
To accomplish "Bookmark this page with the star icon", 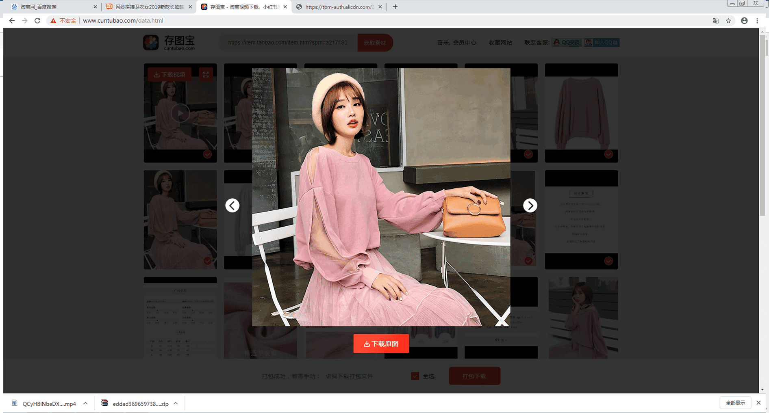I will tap(728, 21).
